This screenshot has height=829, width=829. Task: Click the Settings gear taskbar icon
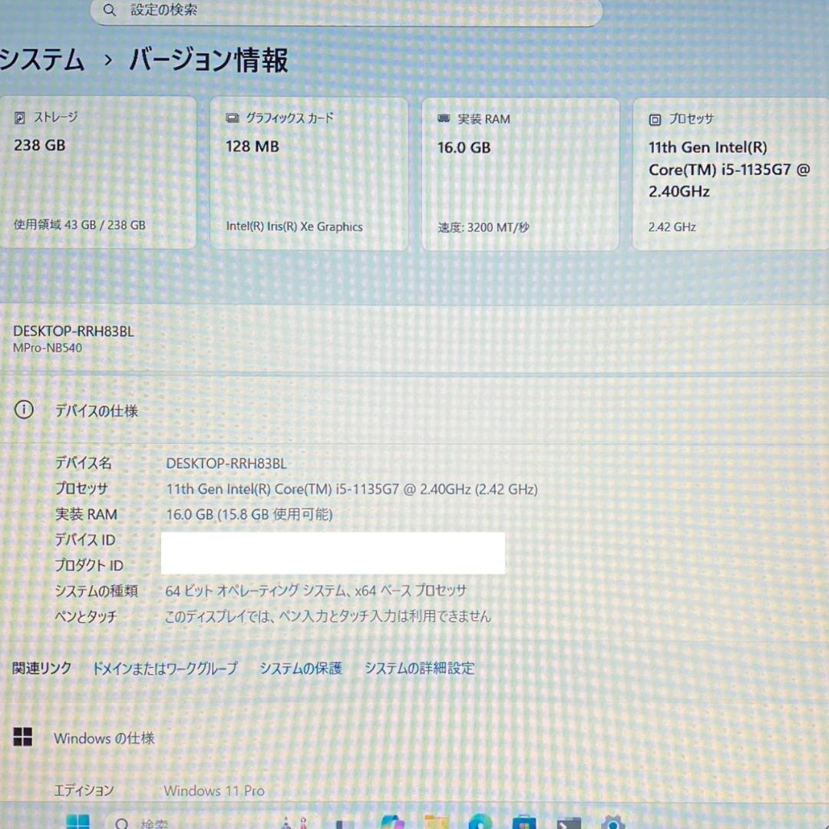613,822
